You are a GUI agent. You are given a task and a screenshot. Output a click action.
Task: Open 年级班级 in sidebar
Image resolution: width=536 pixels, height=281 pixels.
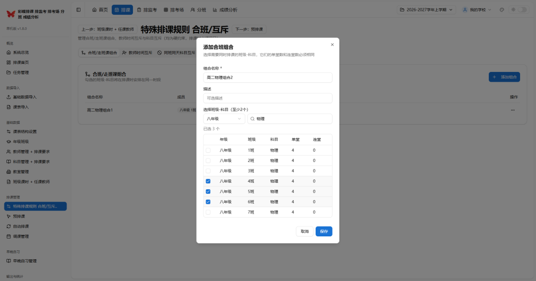point(35,141)
